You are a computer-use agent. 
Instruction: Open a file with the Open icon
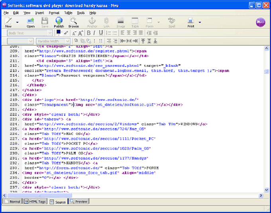point(31,22)
